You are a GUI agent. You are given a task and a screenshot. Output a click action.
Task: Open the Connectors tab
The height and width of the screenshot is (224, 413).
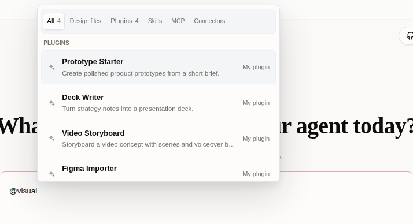209,21
